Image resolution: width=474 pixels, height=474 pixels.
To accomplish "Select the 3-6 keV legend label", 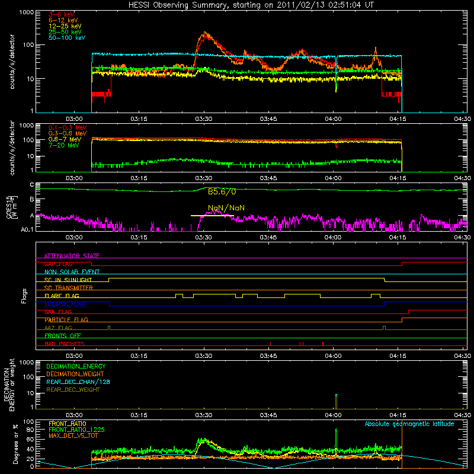I will pyautogui.click(x=61, y=14).
